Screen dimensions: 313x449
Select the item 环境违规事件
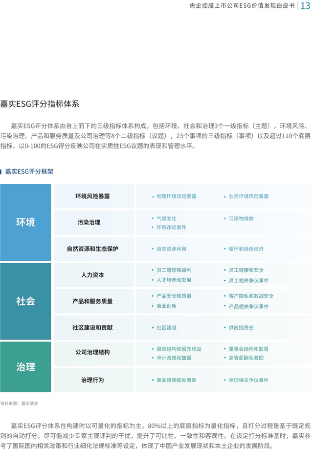coord(171,227)
